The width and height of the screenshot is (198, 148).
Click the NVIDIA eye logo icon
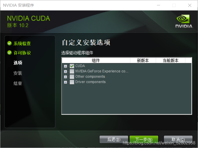(x=183, y=19)
